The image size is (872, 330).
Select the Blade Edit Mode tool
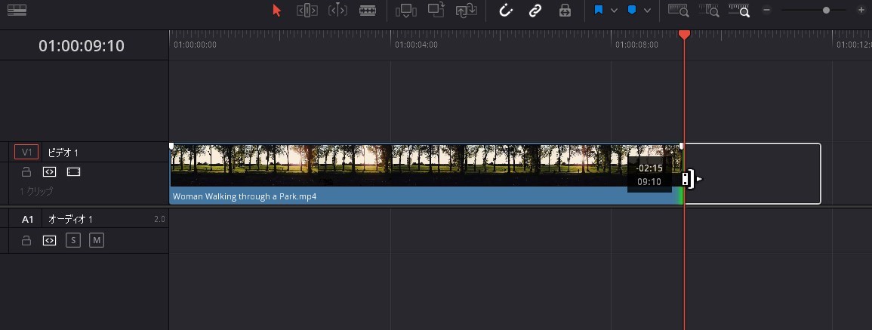tap(368, 10)
